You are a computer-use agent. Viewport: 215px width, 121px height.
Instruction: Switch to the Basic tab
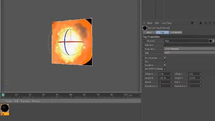click(x=149, y=32)
